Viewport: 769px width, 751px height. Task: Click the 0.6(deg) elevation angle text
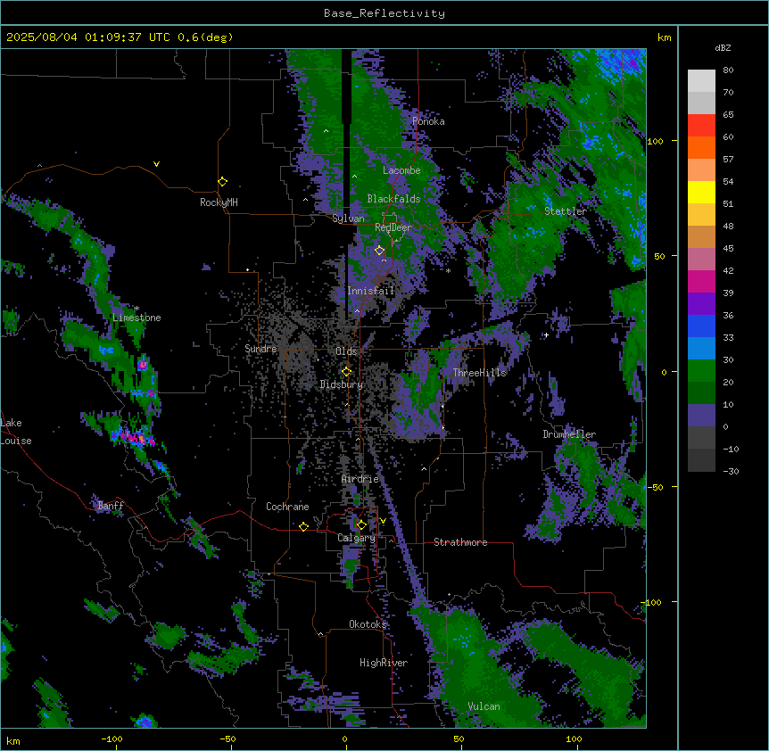(x=205, y=37)
